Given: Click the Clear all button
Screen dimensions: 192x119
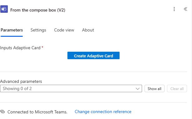Looking at the screenshot, I should pyautogui.click(x=177, y=88).
